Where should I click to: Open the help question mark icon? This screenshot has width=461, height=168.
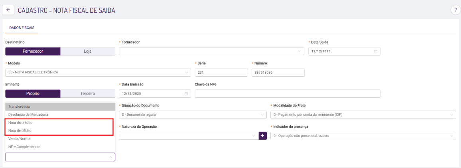click(455, 10)
